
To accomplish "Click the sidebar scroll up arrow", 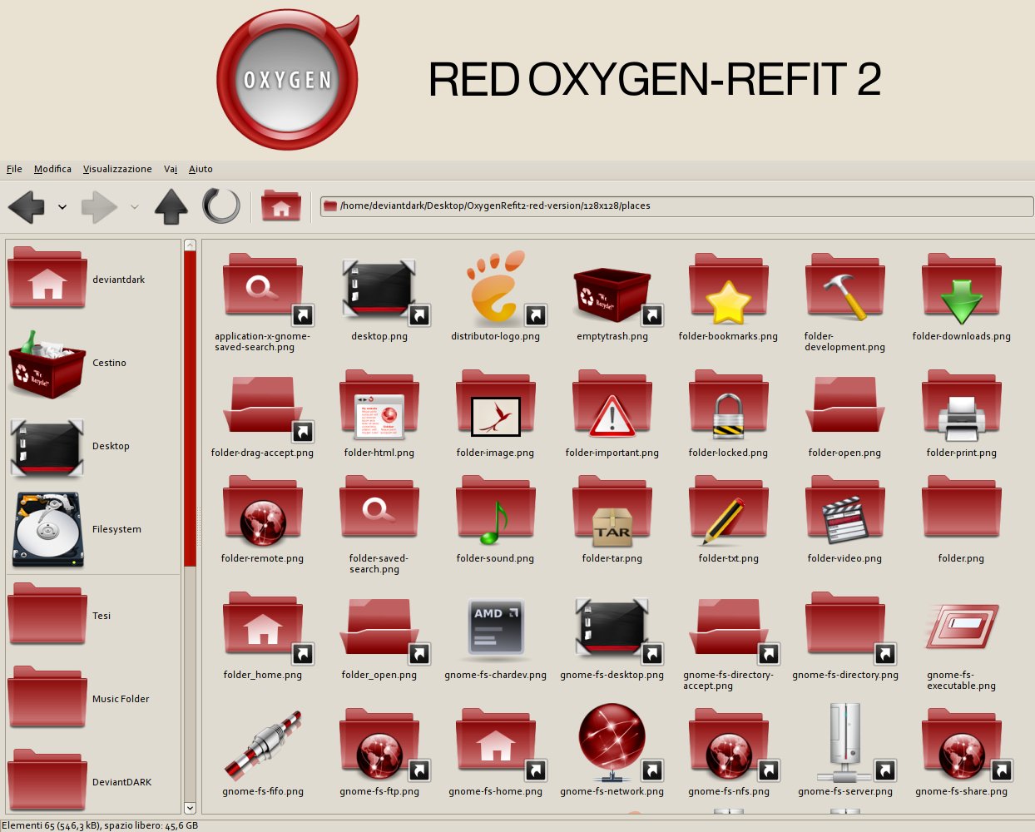I will [x=190, y=245].
